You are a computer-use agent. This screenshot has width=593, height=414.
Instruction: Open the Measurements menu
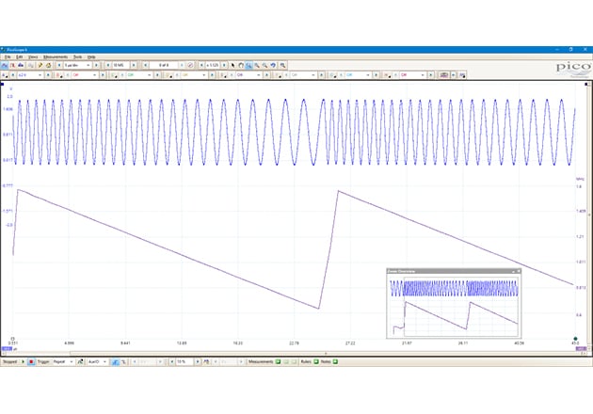[x=56, y=56]
